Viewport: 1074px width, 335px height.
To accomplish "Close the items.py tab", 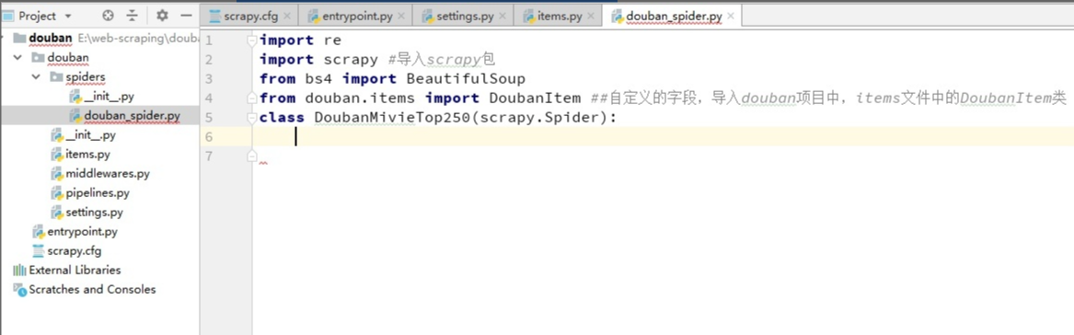I will pos(591,15).
